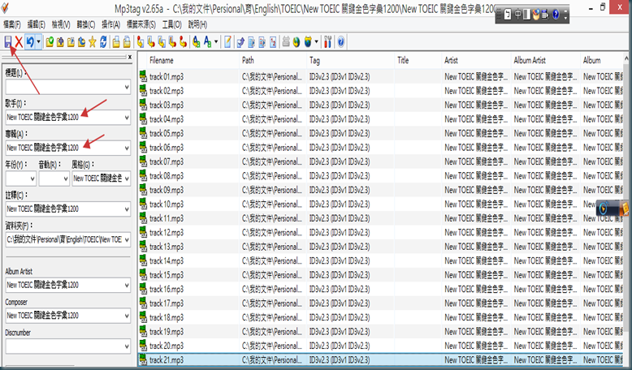Click the globe web tag source icon
The image size is (632, 370).
click(x=297, y=41)
